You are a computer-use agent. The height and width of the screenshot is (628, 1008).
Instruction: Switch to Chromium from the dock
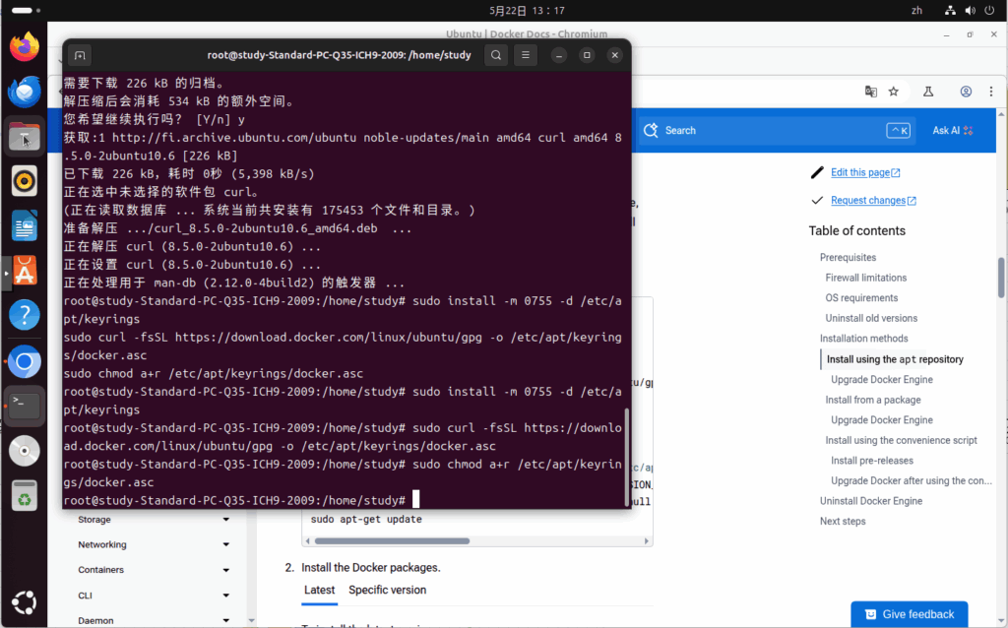point(25,362)
